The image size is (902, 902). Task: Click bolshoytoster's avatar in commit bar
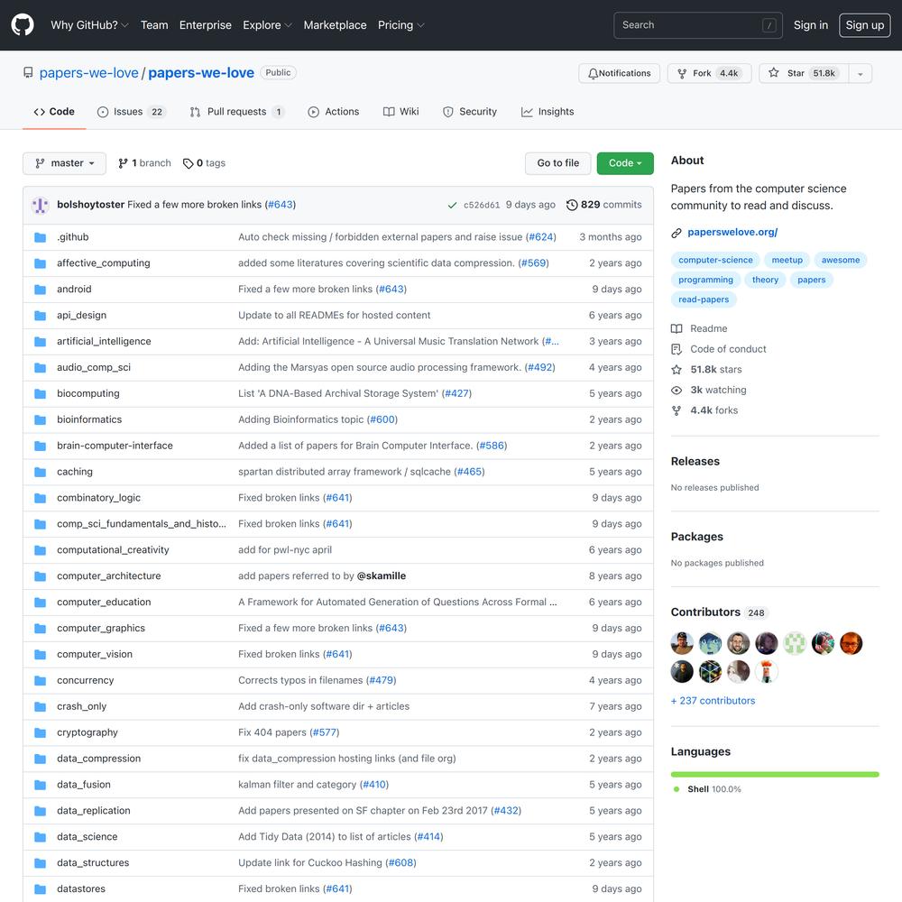point(41,206)
